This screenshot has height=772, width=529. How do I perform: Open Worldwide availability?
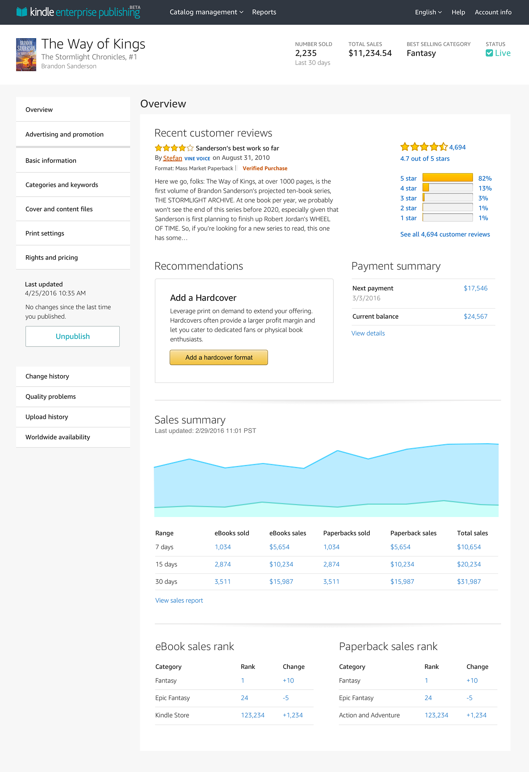click(x=73, y=437)
